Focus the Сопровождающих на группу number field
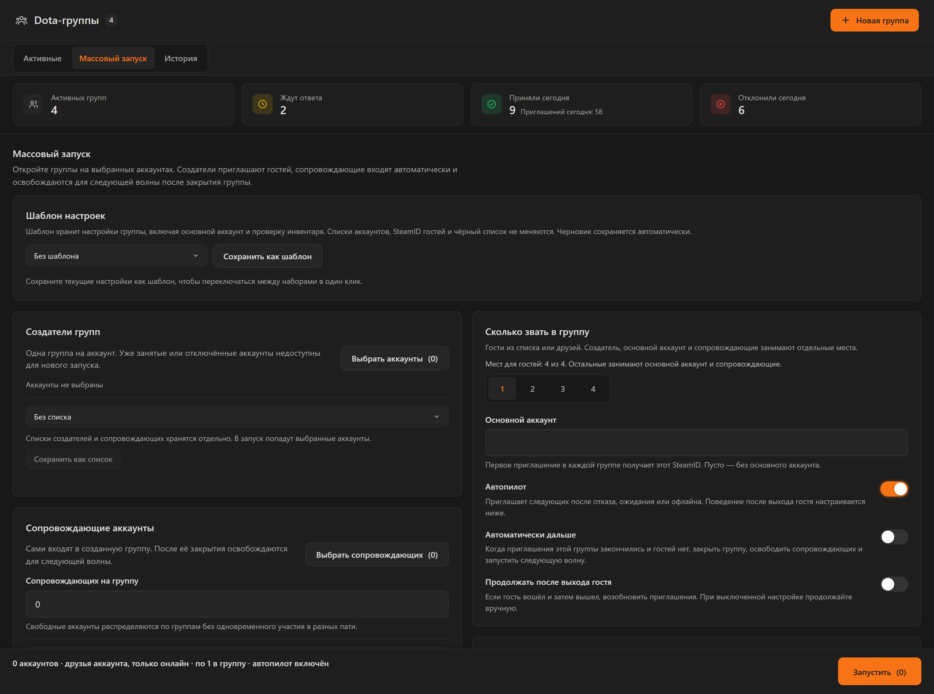 click(x=237, y=604)
